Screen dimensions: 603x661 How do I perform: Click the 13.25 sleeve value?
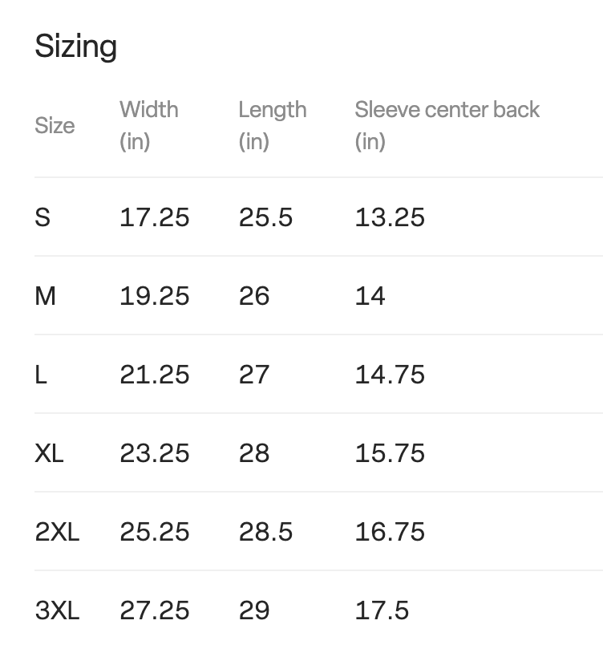[x=390, y=217]
